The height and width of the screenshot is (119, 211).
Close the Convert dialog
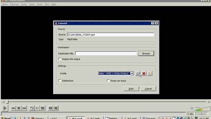157,23
